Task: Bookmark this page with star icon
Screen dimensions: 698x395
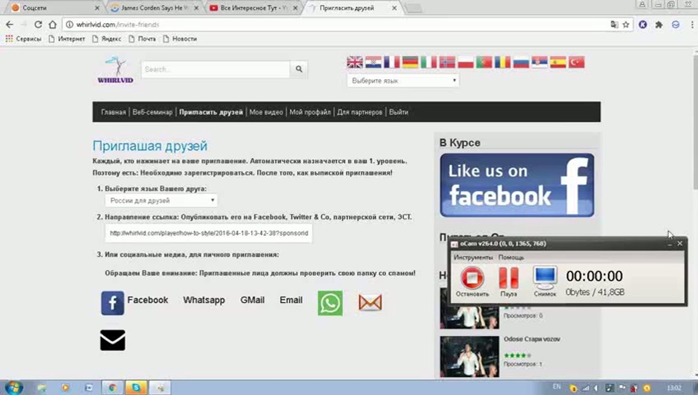Action: pos(626,25)
